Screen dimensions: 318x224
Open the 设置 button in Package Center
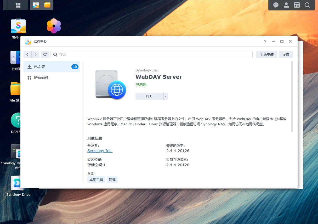pyautogui.click(x=286, y=54)
